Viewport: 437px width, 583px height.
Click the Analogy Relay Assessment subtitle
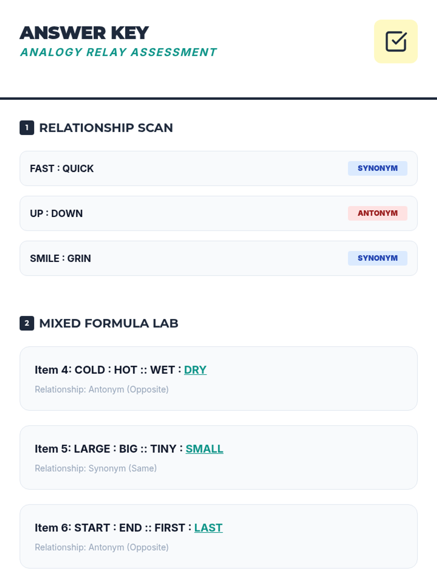click(118, 52)
